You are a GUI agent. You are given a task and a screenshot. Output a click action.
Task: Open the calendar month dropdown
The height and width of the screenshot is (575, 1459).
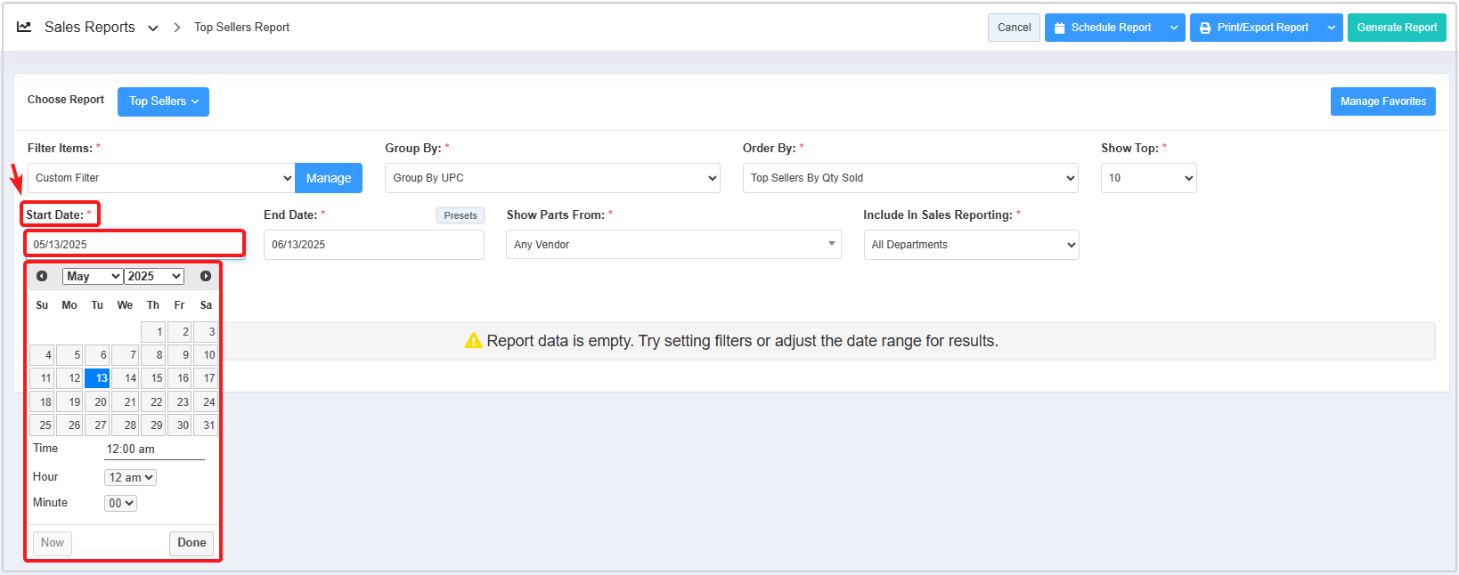pos(92,277)
